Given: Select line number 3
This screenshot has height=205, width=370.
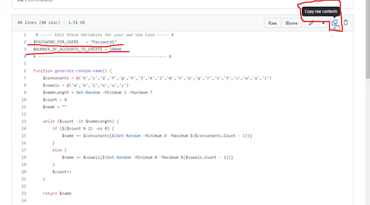Looking at the screenshot, I should pos(25,49).
